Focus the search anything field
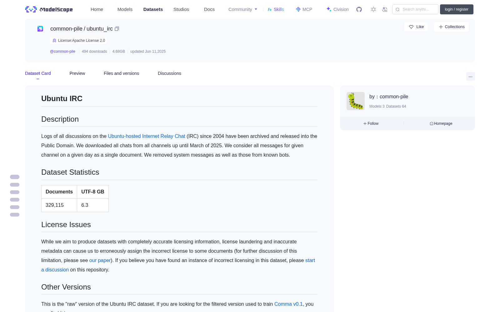500x312 pixels. (415, 9)
